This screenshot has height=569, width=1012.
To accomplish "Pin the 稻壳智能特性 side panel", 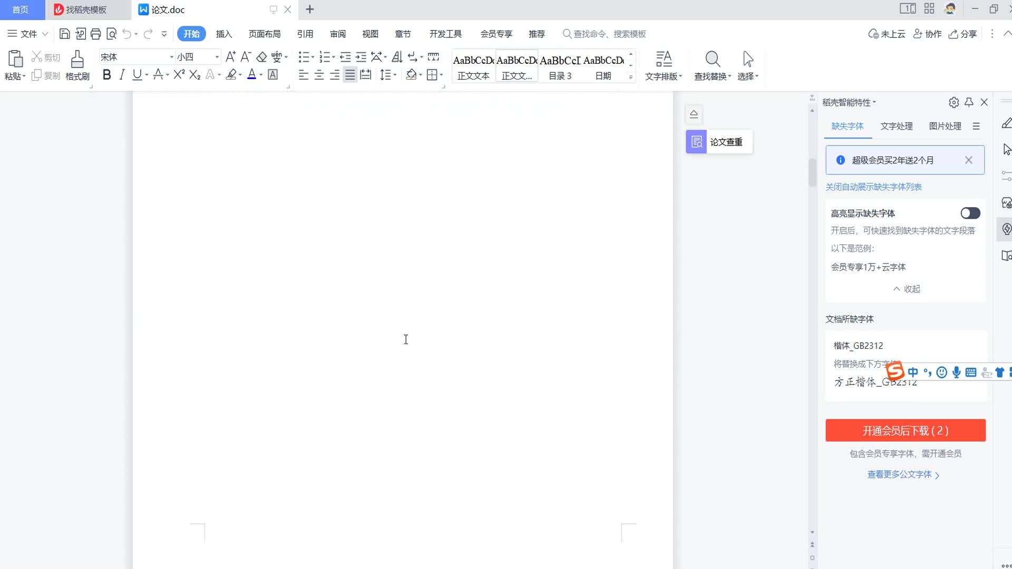I will coord(969,103).
